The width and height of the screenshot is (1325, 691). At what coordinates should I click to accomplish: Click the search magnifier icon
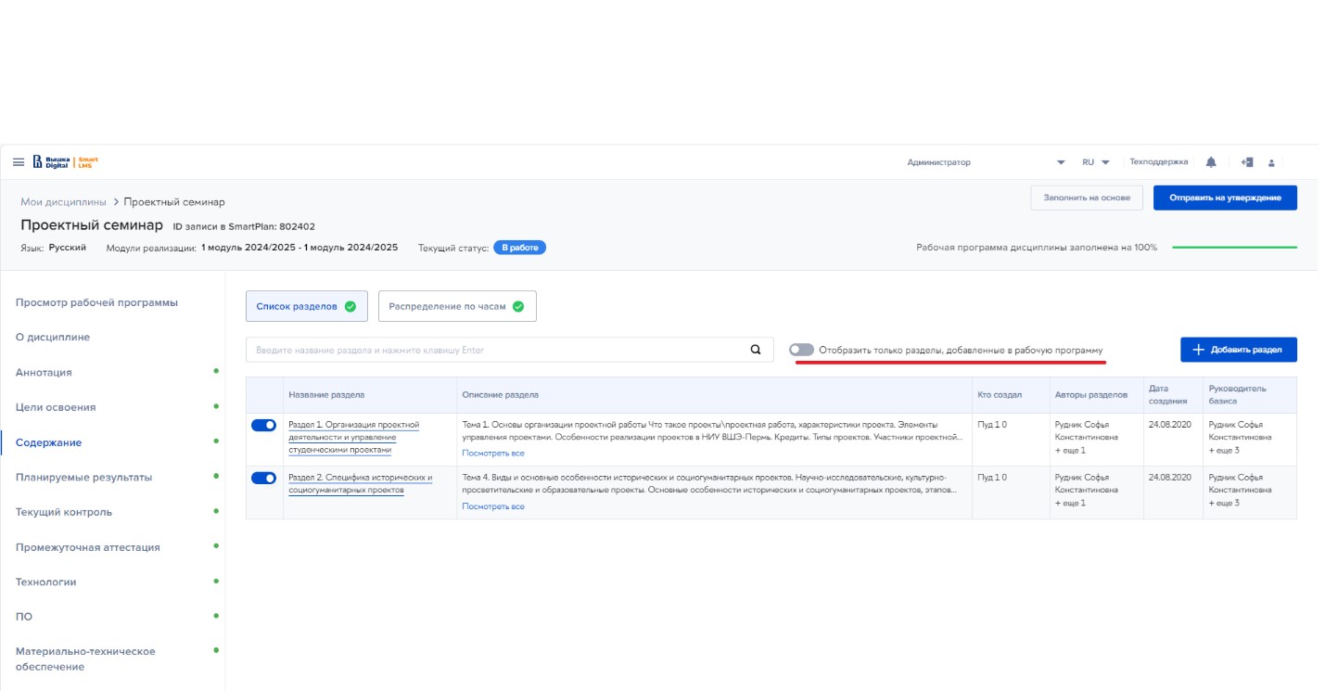756,350
